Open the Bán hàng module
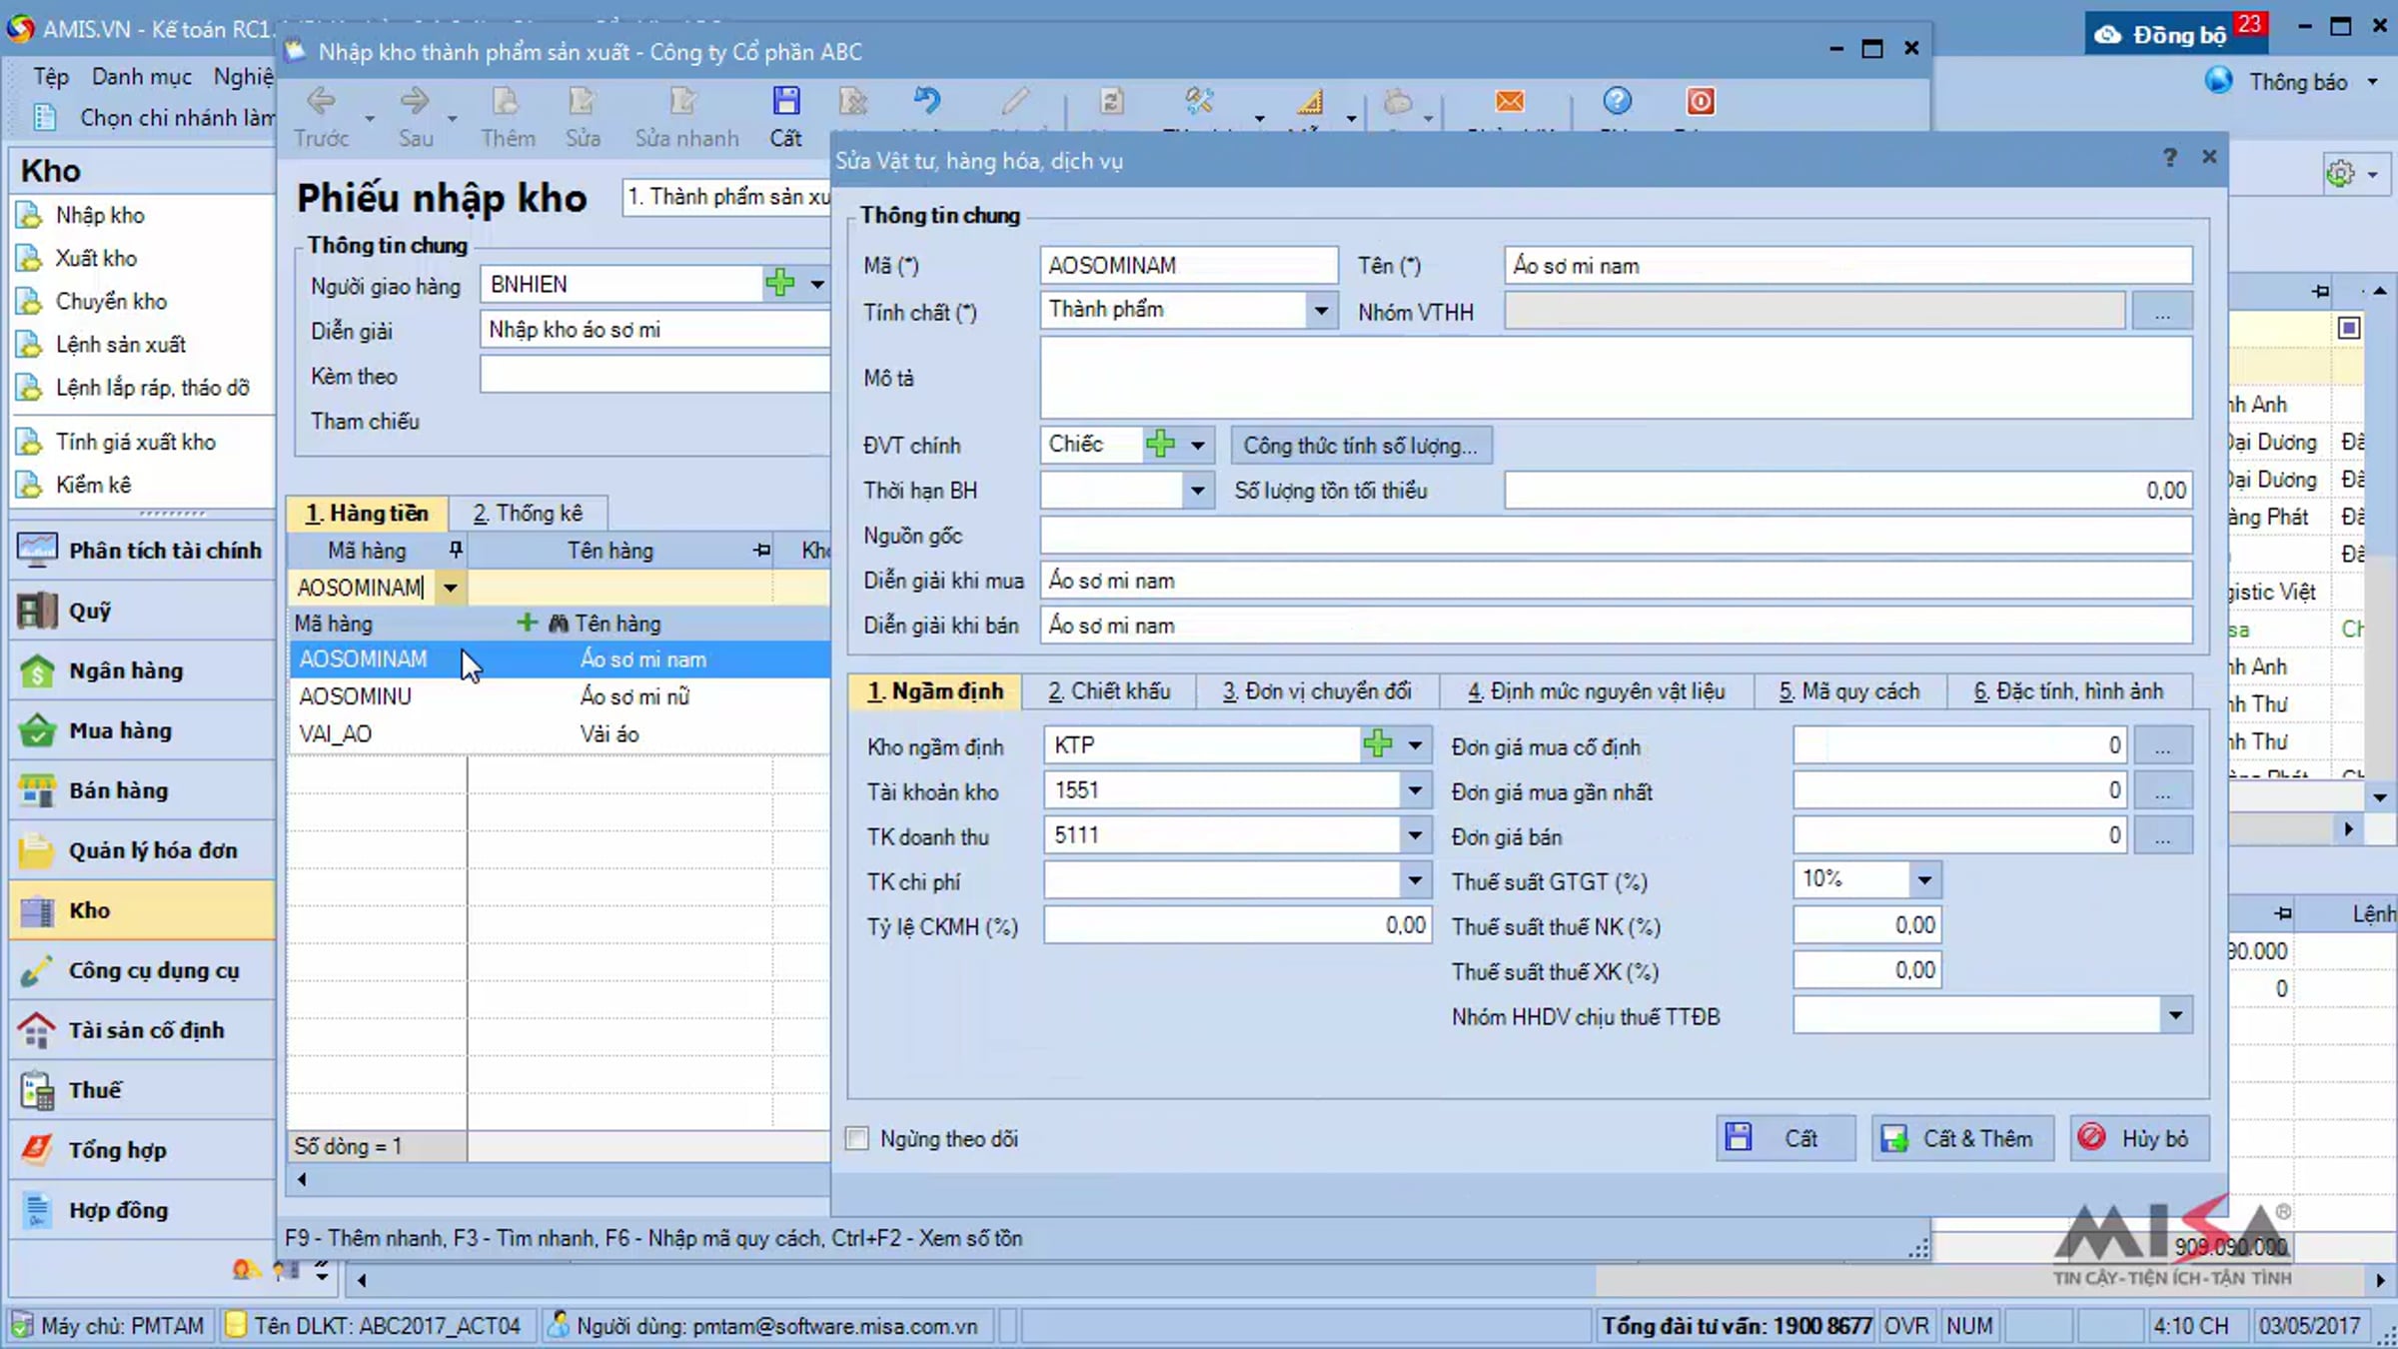2398x1349 pixels. [142, 790]
